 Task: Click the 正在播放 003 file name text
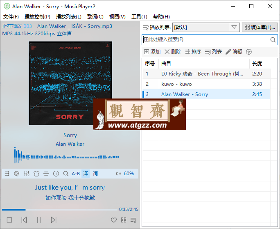(57, 26)
